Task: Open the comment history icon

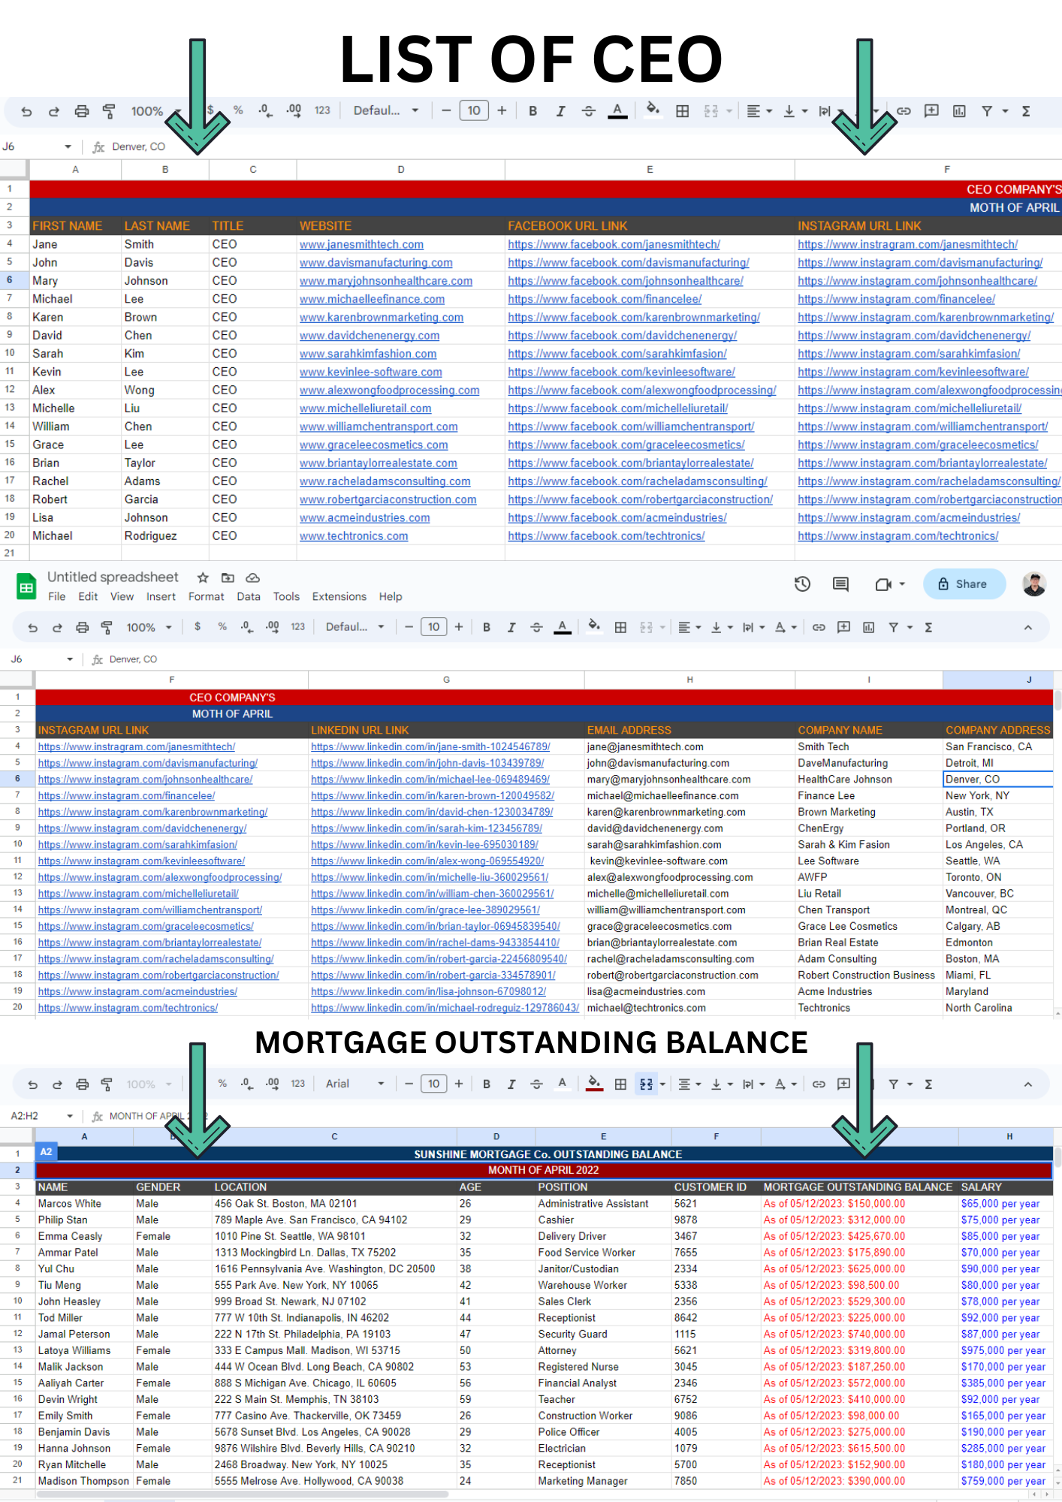Action: 840,584
